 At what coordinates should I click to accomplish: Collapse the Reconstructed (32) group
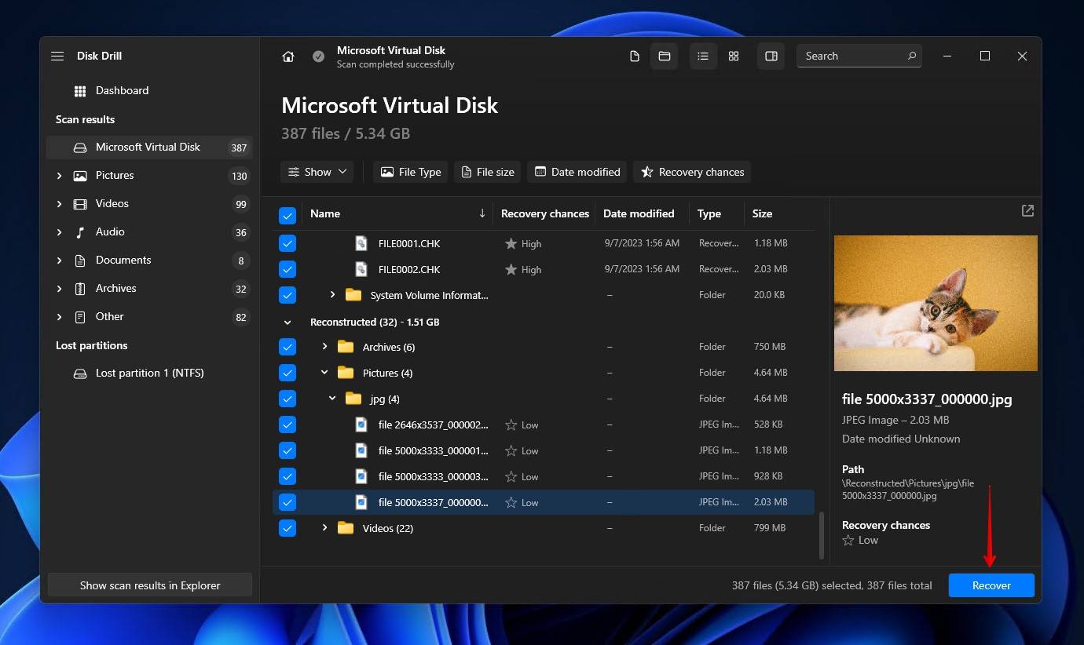pyautogui.click(x=287, y=322)
